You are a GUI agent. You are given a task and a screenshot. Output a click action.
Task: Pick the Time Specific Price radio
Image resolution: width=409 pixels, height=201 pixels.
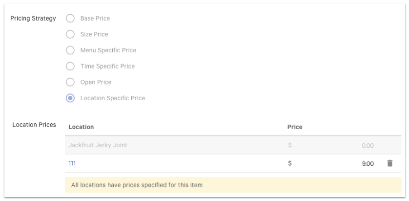(70, 66)
